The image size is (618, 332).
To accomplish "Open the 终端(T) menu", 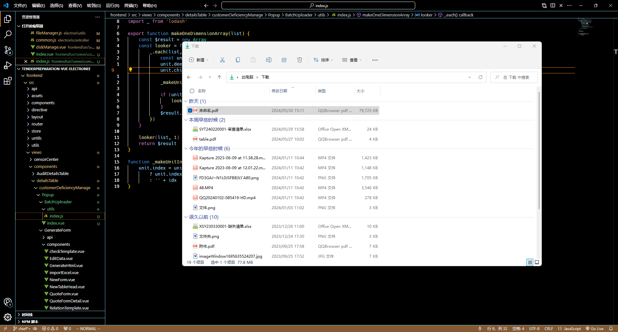I will point(131,5).
